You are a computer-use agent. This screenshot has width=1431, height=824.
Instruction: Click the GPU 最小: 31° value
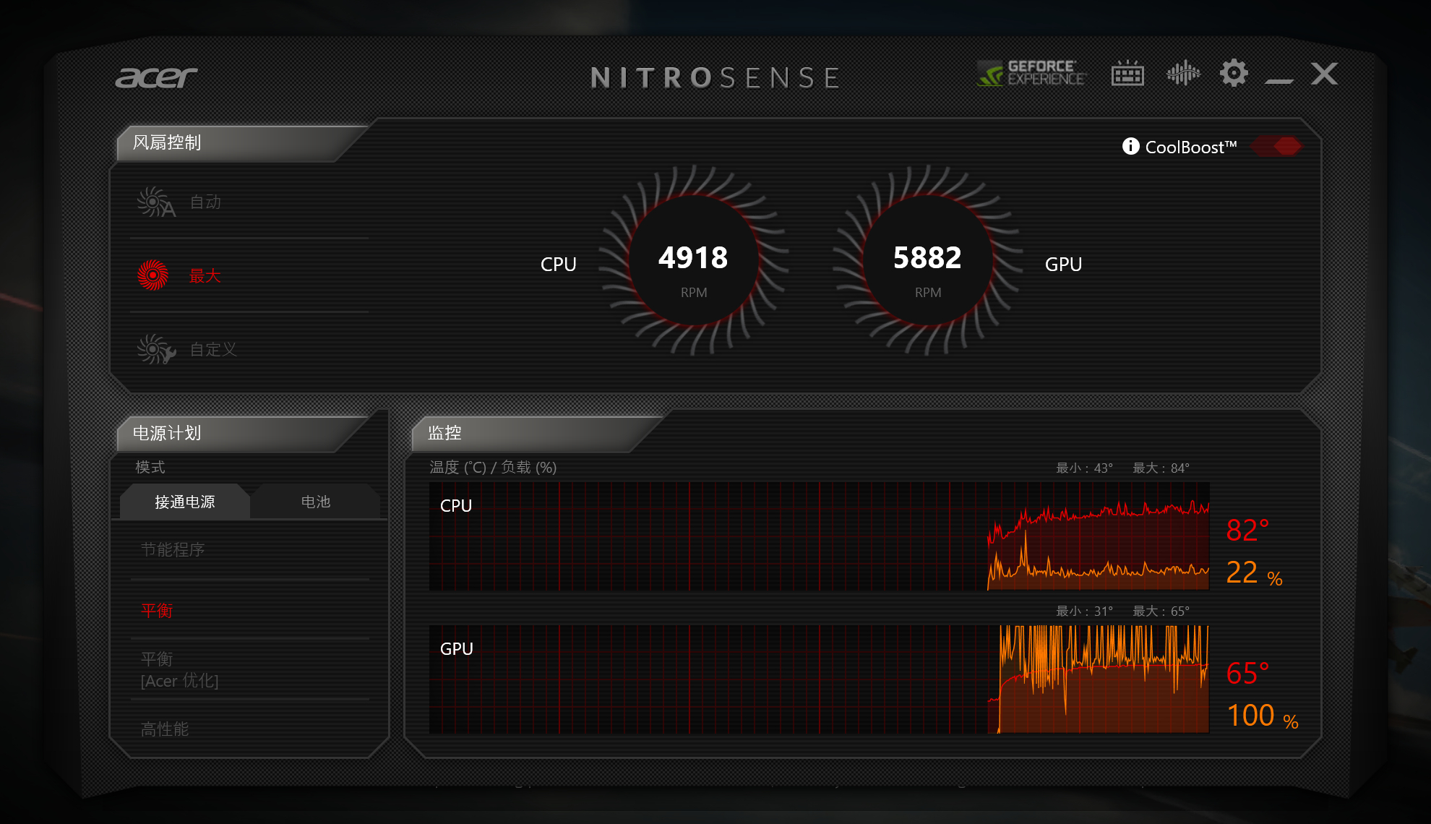1085,611
